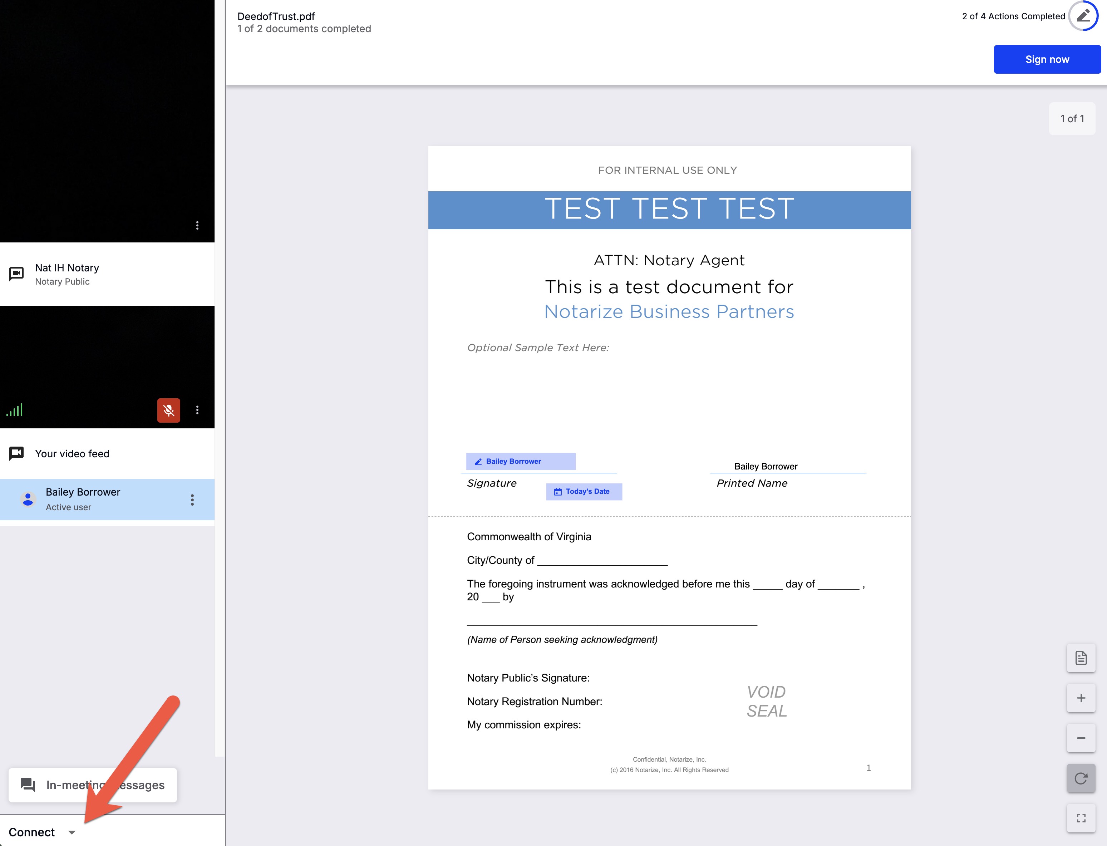Click 'ATTN: Notary Agent' line
1107x846 pixels.
(669, 260)
